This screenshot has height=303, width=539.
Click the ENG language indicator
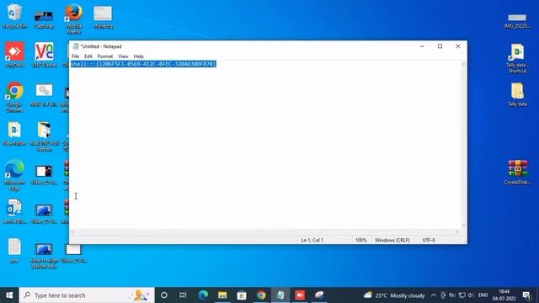[483, 295]
